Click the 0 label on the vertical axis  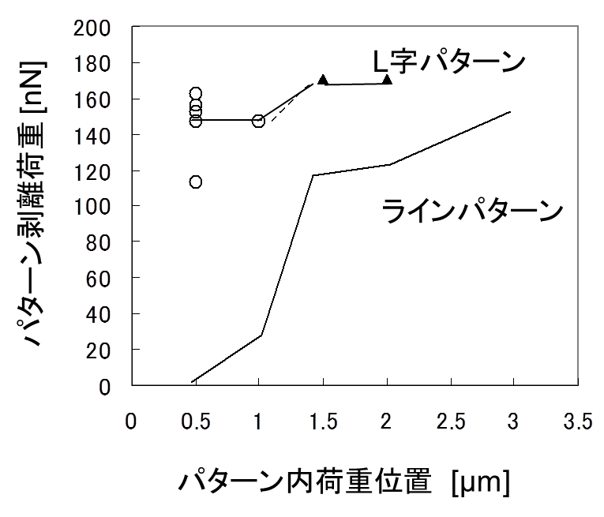pyautogui.click(x=104, y=388)
